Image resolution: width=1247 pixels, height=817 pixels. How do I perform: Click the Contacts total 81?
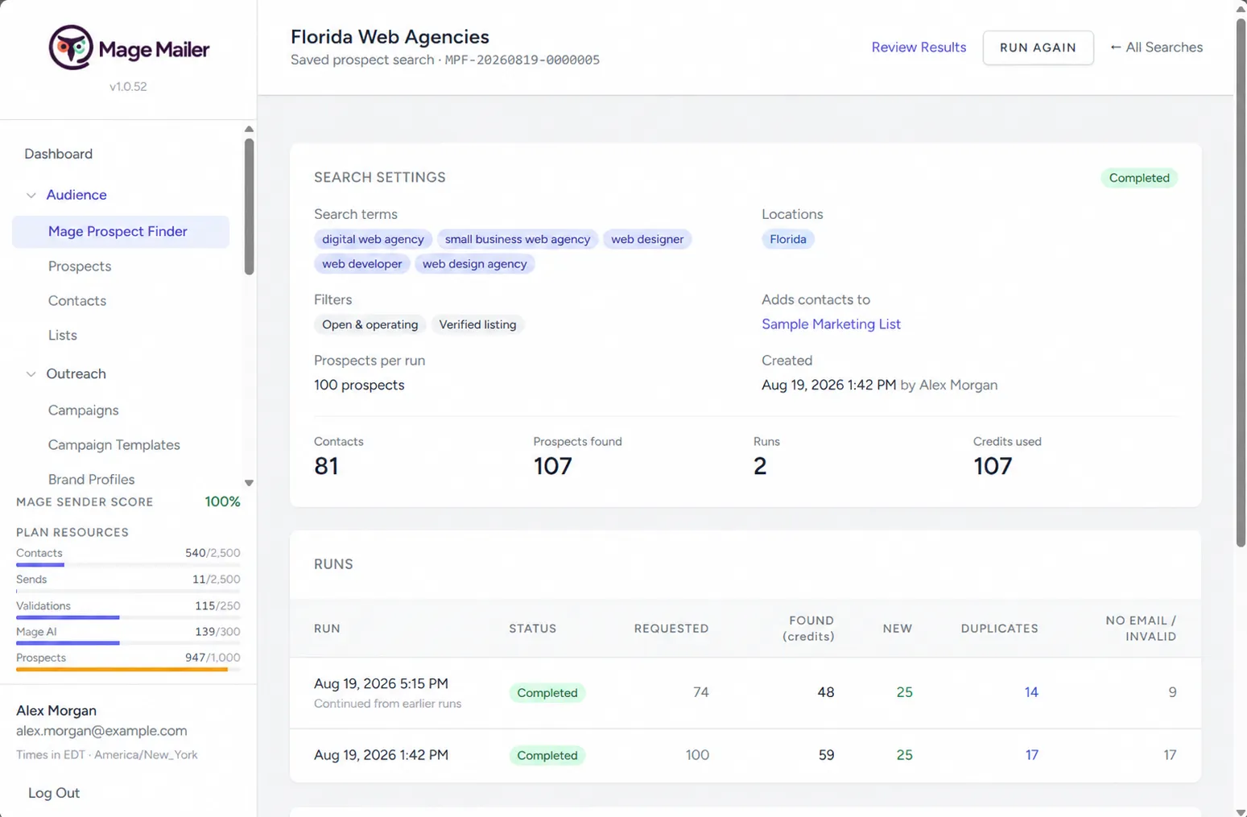[x=326, y=466]
